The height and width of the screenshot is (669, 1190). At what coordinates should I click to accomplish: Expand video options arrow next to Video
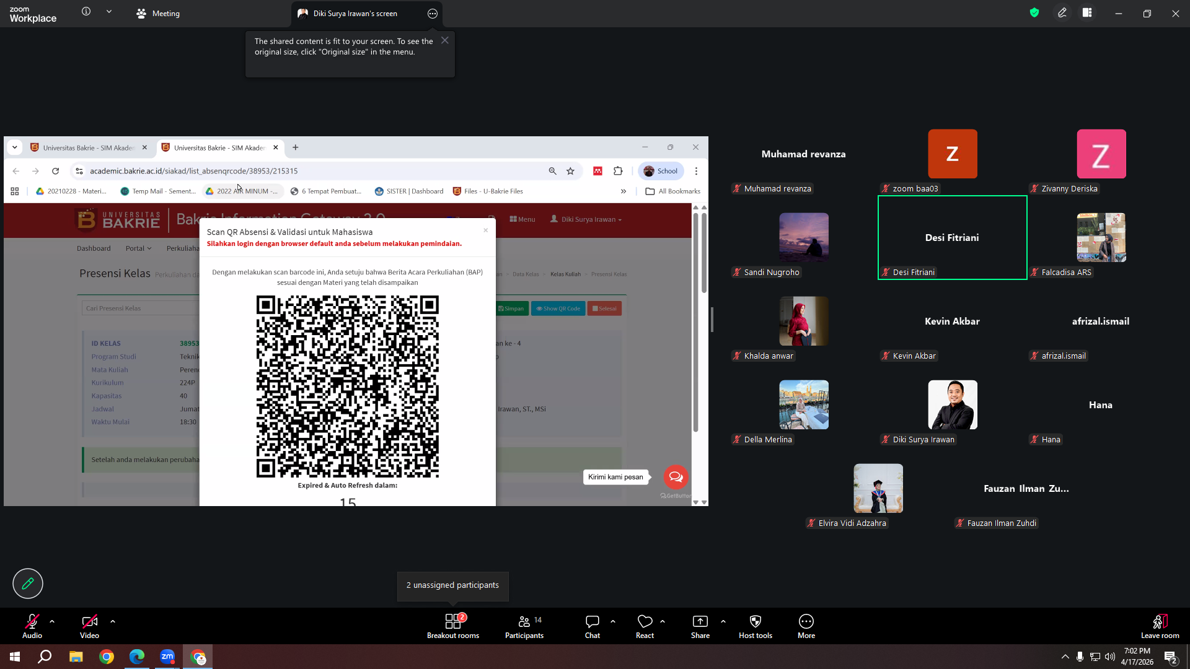tap(113, 621)
